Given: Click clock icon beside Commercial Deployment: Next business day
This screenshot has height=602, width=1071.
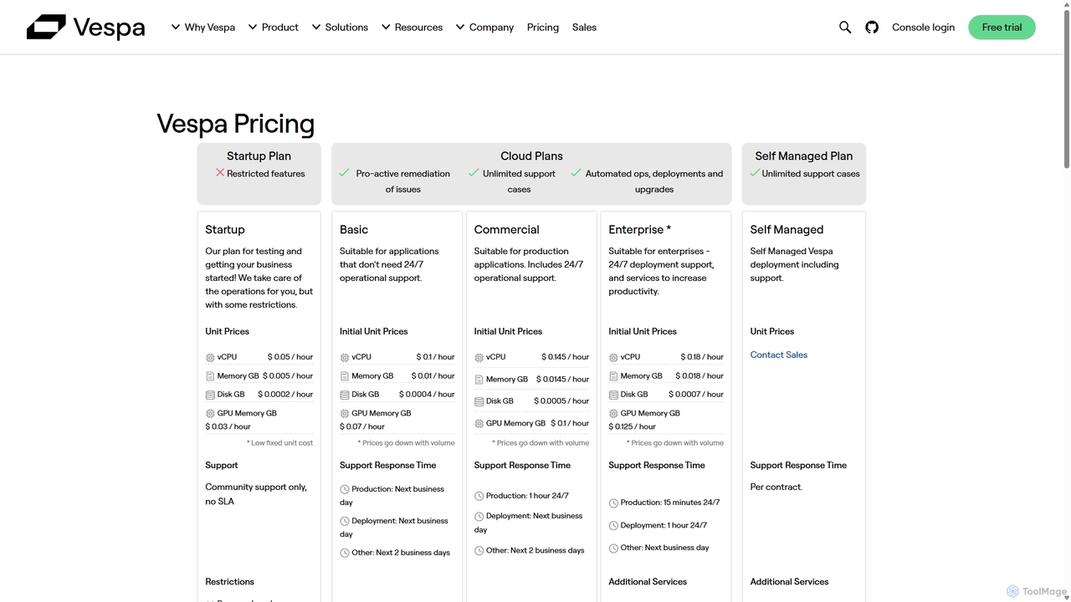Looking at the screenshot, I should (479, 517).
